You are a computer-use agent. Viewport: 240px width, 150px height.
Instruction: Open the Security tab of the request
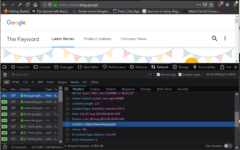(x=183, y=89)
